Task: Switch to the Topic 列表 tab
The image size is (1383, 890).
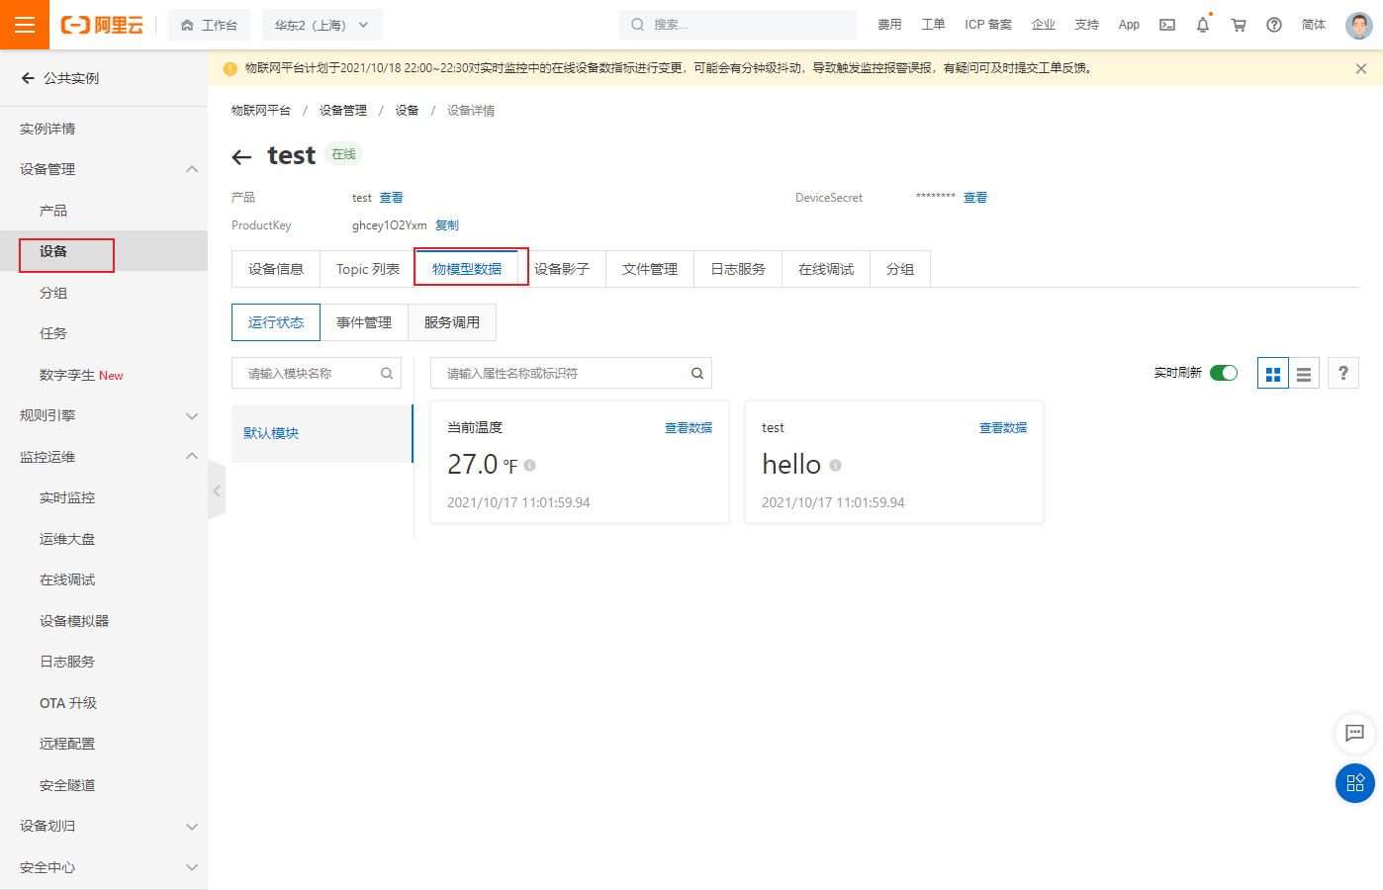Action: (368, 269)
